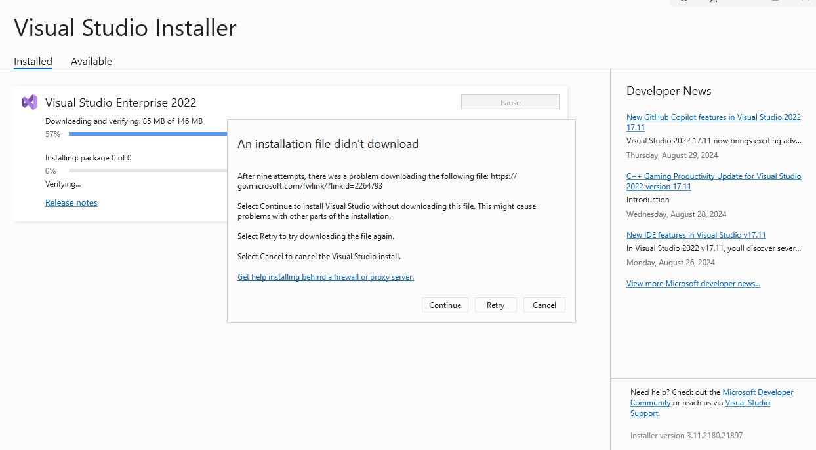Screen dimensions: 816x450
Task: Click 'An installation file didn't download' heading
Action: click(328, 144)
